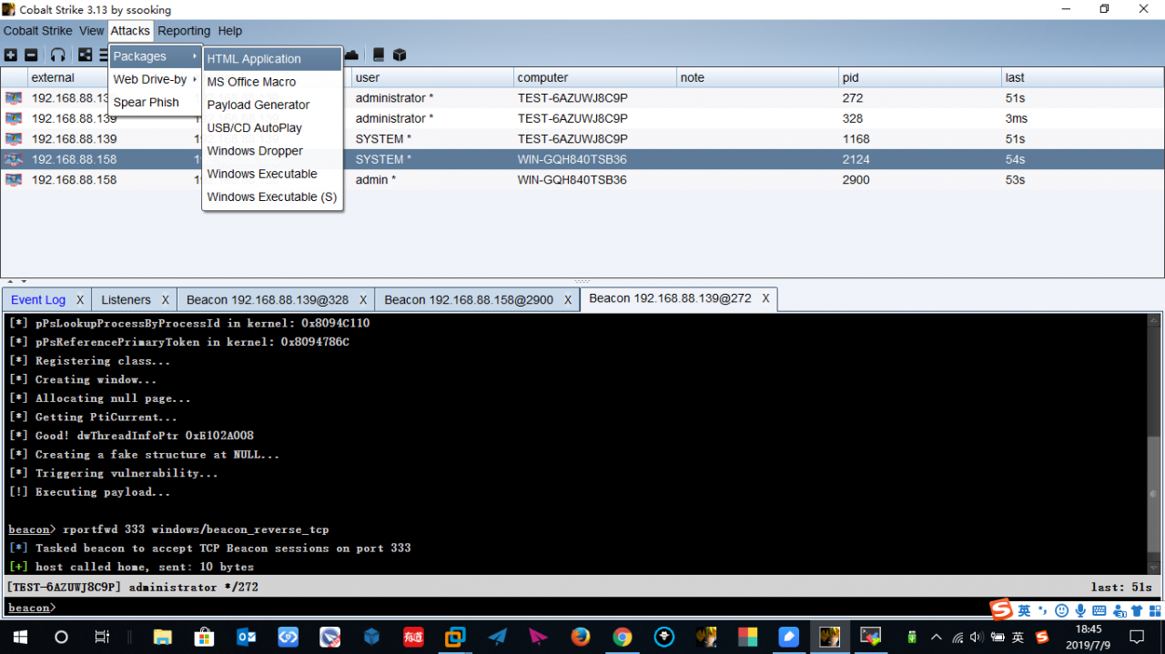Click the book icon in the toolbar
1165x654 pixels.
pos(379,55)
